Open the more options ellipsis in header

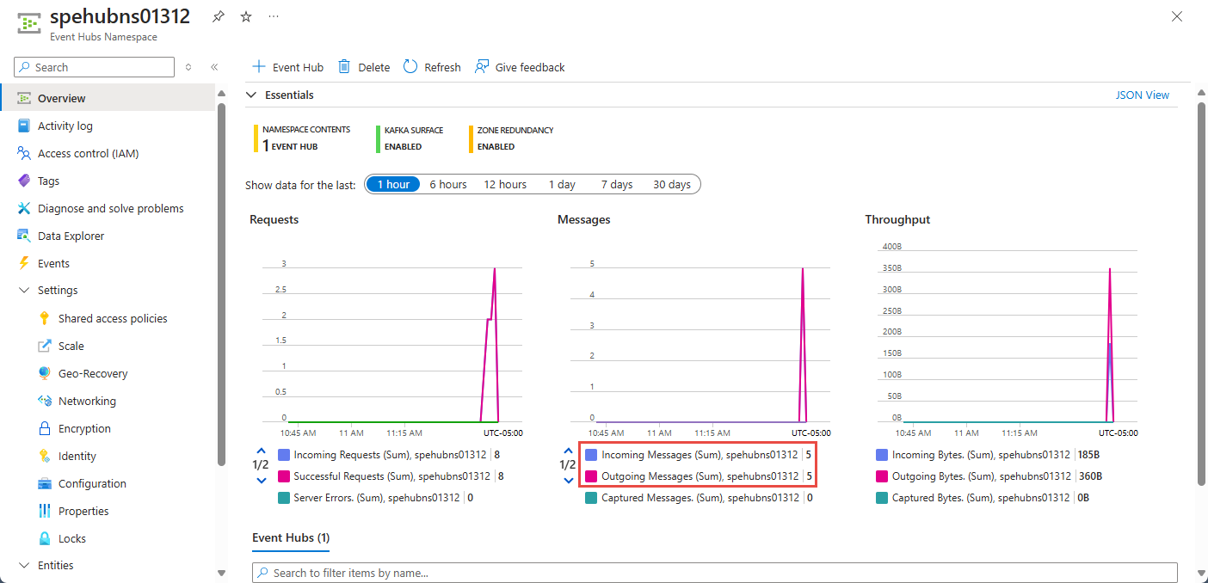point(274,16)
